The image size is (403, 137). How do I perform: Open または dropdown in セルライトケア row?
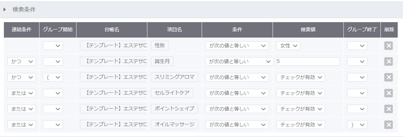coord(22,93)
